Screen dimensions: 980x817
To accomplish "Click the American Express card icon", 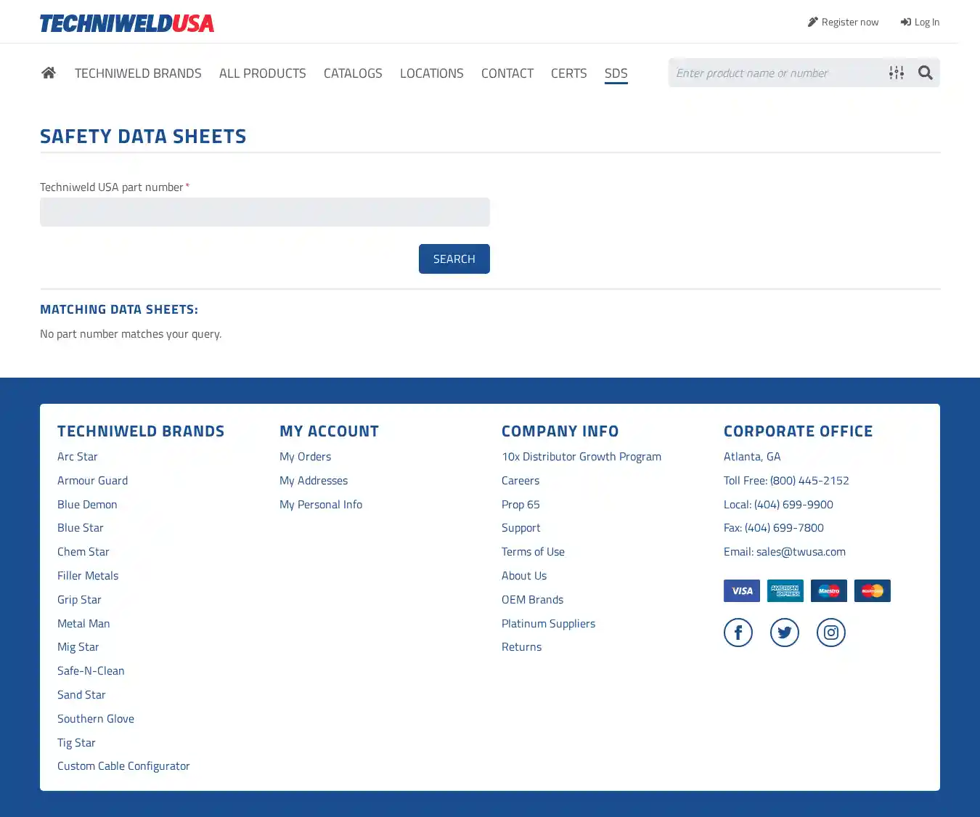I will click(x=785, y=590).
